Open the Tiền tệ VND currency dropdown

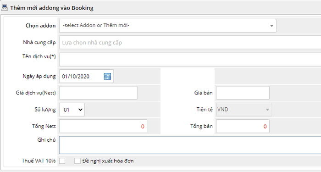tap(243, 110)
